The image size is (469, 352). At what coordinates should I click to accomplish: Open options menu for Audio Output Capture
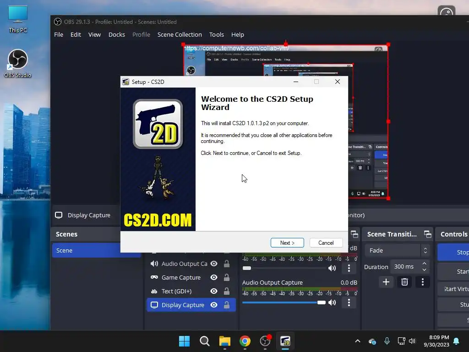coord(349,302)
